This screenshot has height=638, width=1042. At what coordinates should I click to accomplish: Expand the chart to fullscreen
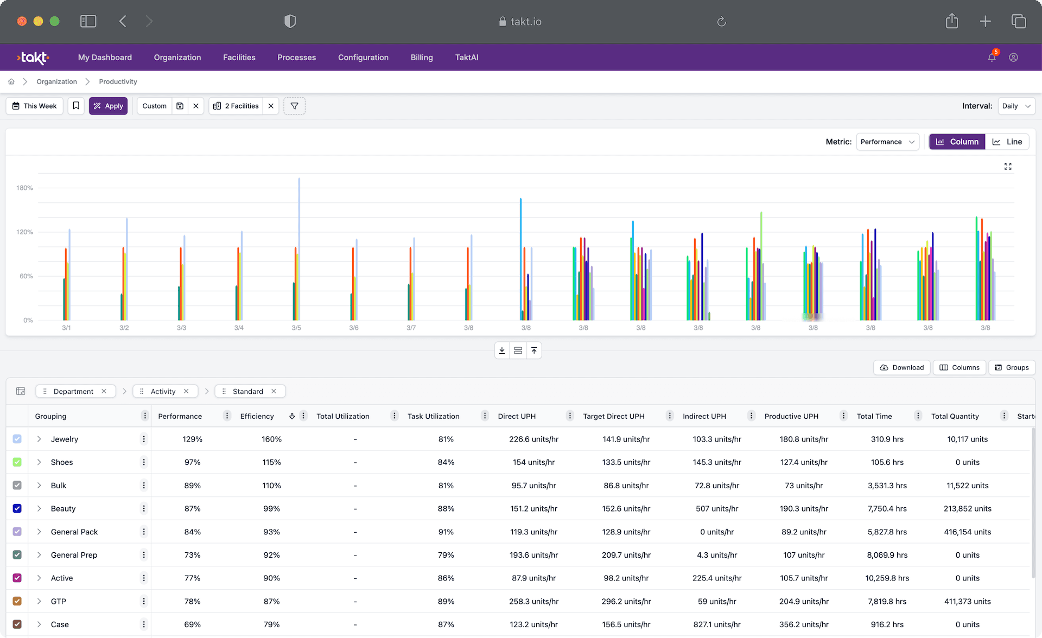1008,167
